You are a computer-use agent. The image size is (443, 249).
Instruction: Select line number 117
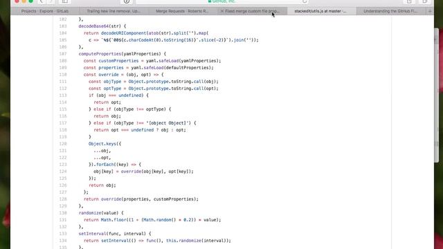click(x=63, y=123)
